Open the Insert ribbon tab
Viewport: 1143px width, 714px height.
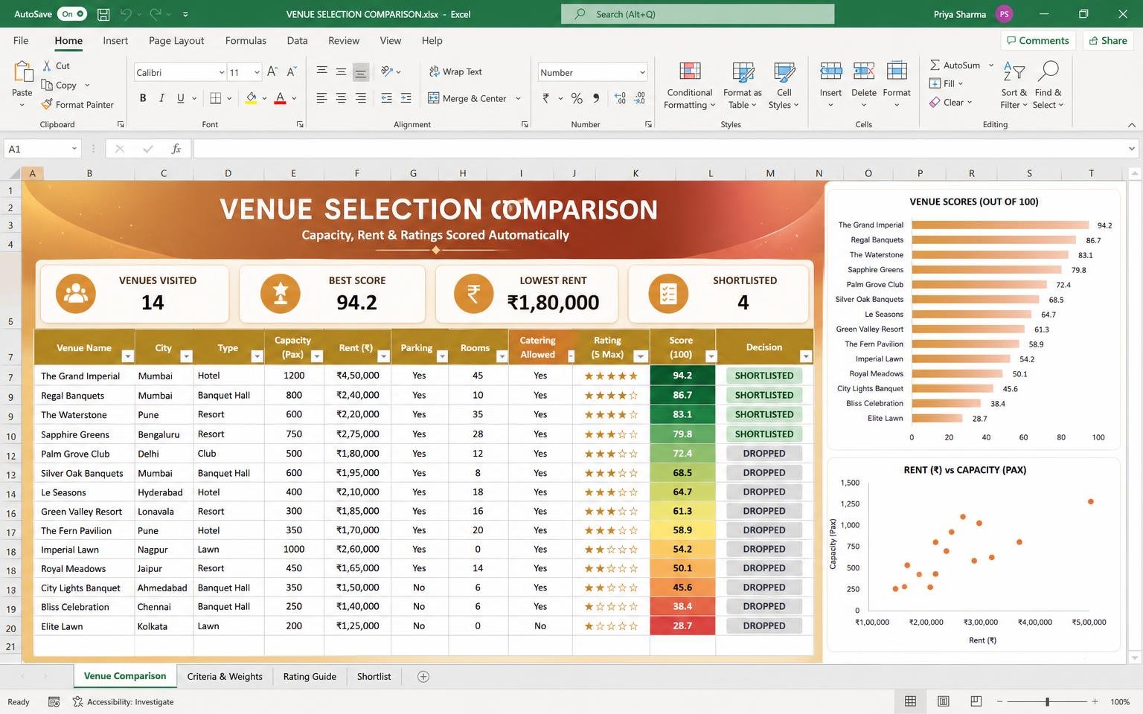click(x=115, y=40)
